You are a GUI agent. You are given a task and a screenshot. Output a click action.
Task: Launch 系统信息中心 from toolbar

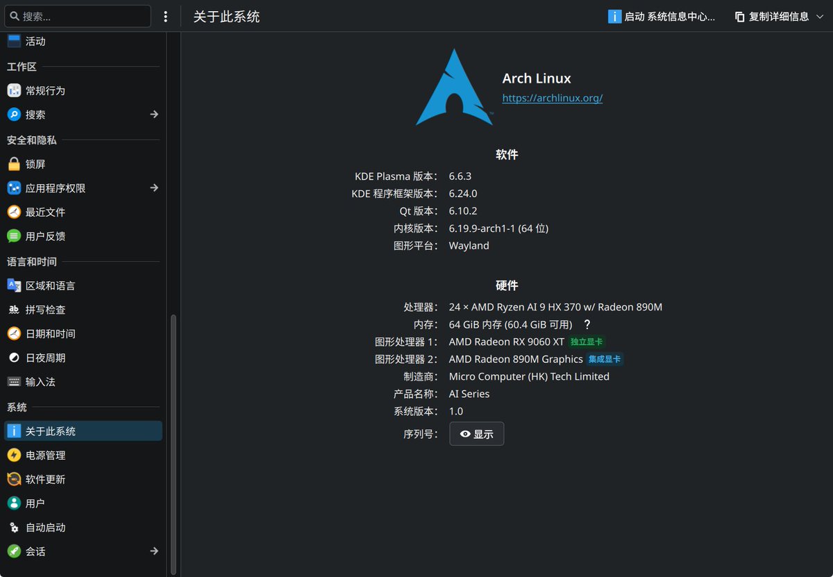[x=662, y=17]
